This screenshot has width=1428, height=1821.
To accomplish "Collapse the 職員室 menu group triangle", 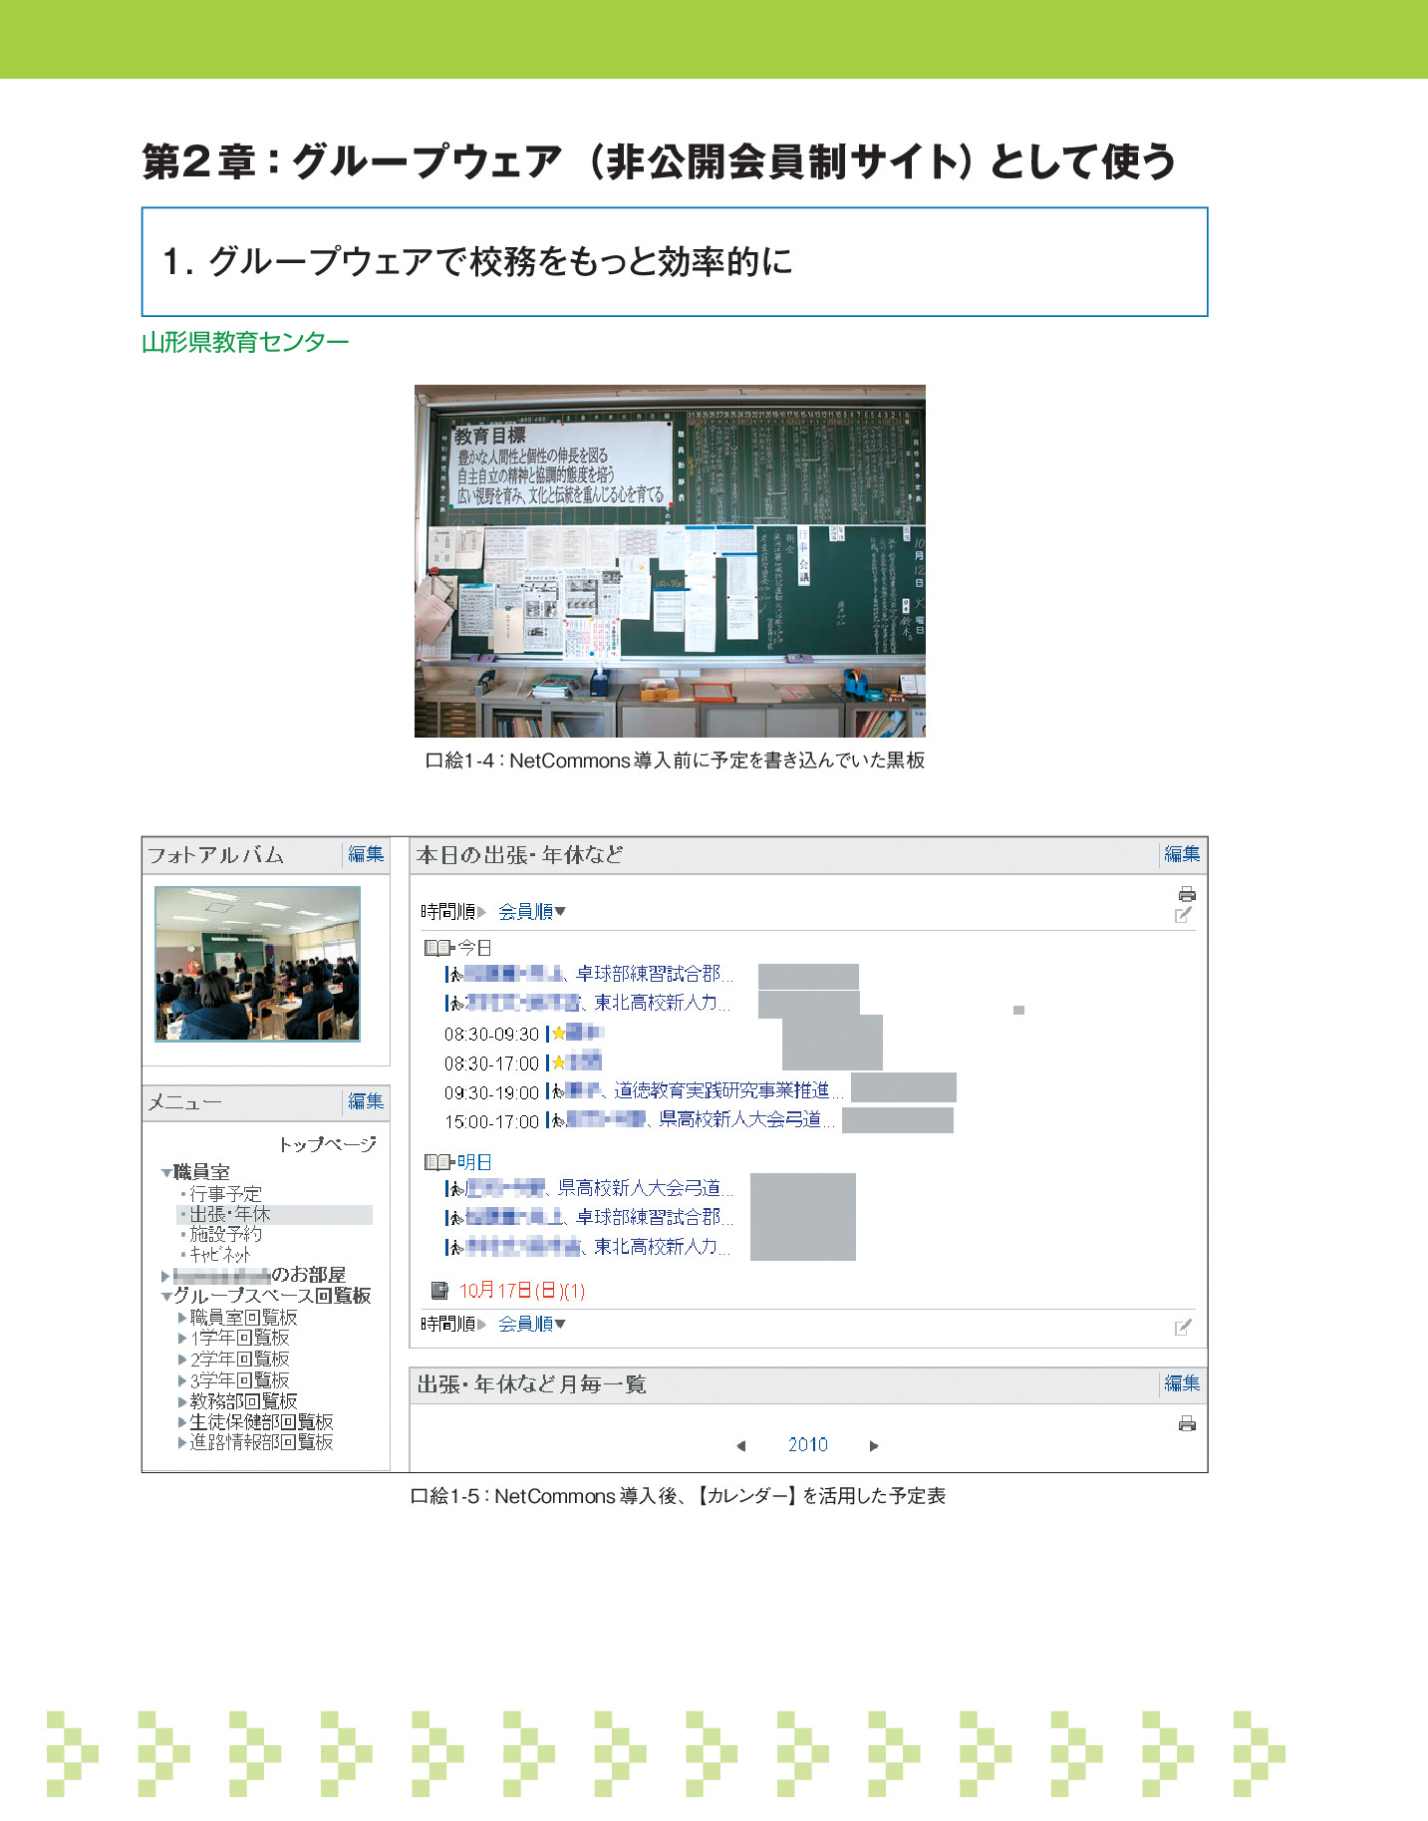I will pyautogui.click(x=166, y=1173).
